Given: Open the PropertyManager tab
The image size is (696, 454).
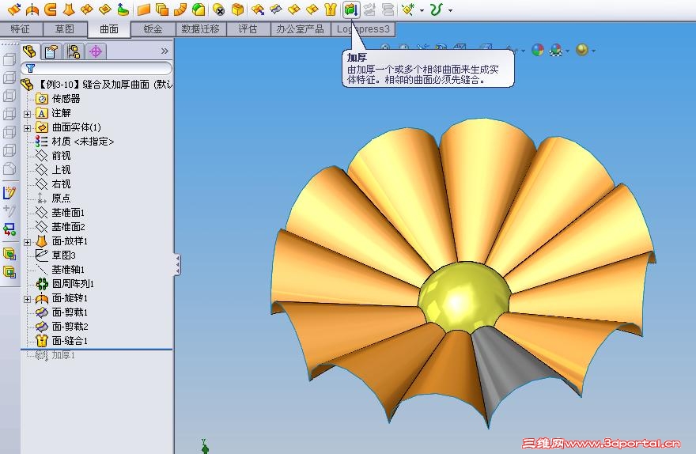Looking at the screenshot, I should [x=51, y=51].
